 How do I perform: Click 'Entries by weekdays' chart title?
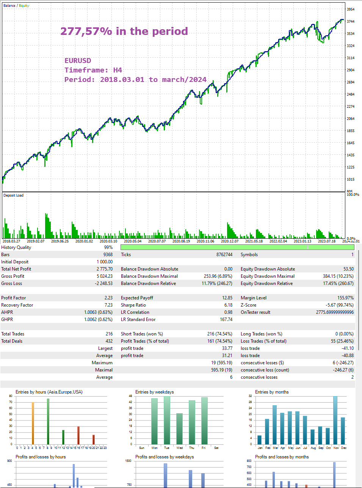155,392
